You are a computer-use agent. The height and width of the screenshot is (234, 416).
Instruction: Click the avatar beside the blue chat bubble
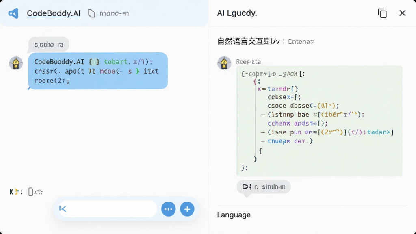click(x=16, y=63)
